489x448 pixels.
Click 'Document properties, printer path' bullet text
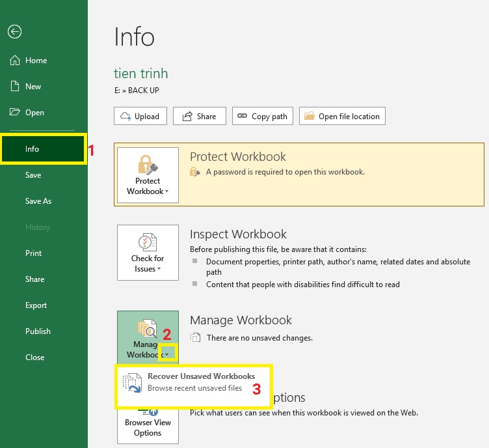338,267
